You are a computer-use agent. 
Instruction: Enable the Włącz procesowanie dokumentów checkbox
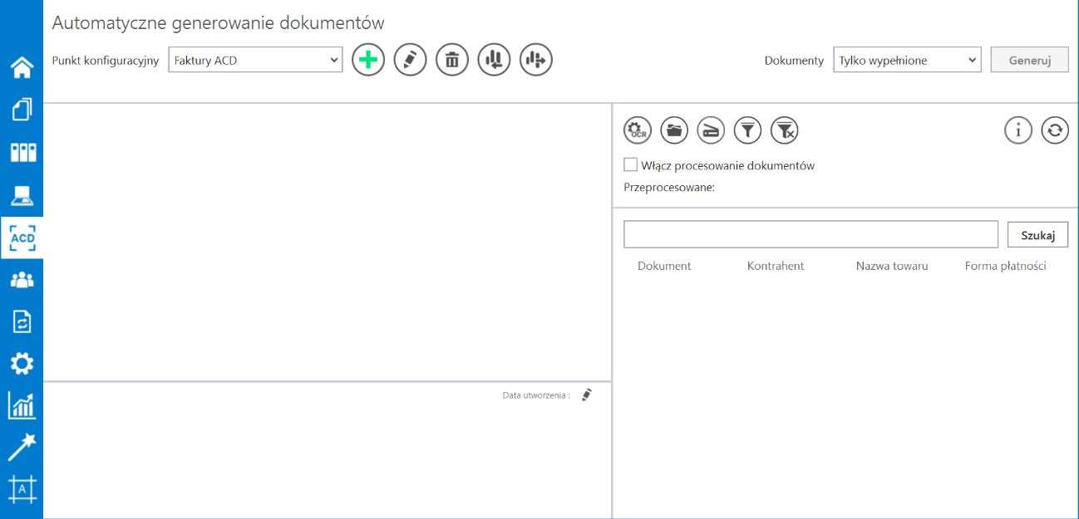[631, 165]
